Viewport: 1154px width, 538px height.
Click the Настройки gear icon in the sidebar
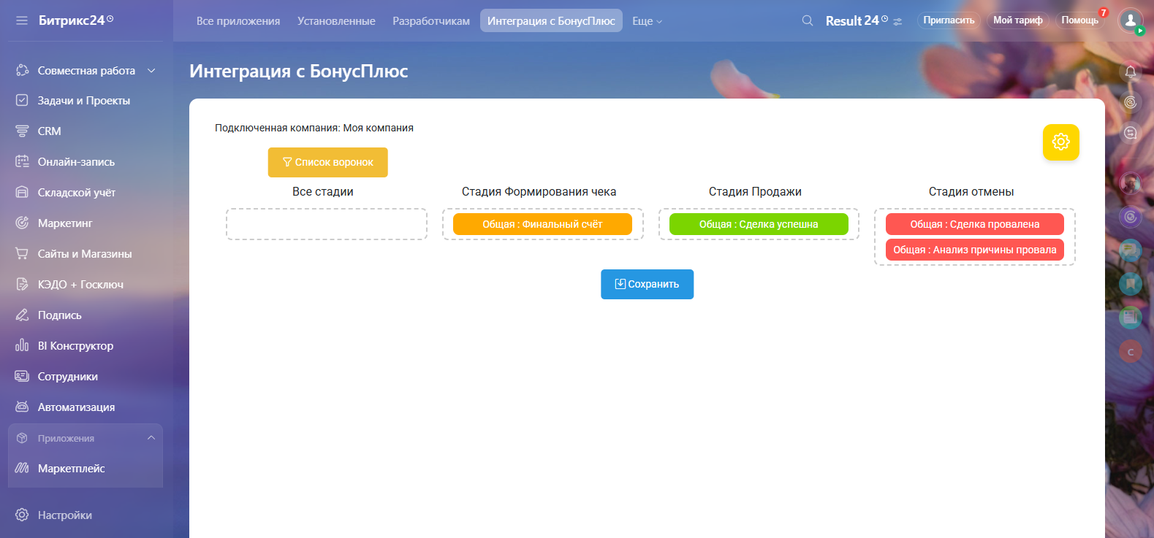pyautogui.click(x=22, y=515)
